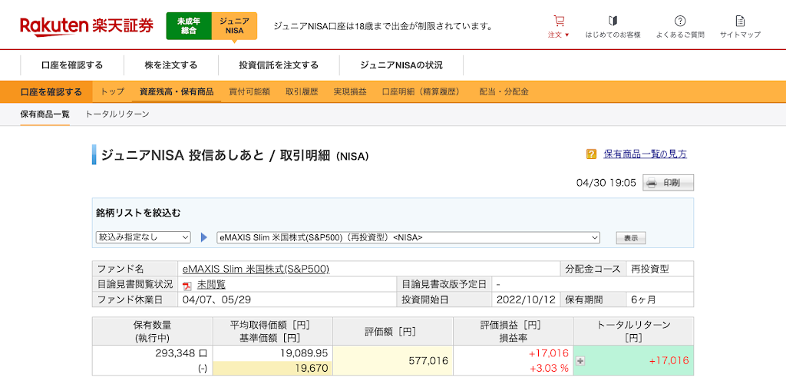
Task: Open よくあるご質問 question mark icon
Action: pyautogui.click(x=680, y=21)
